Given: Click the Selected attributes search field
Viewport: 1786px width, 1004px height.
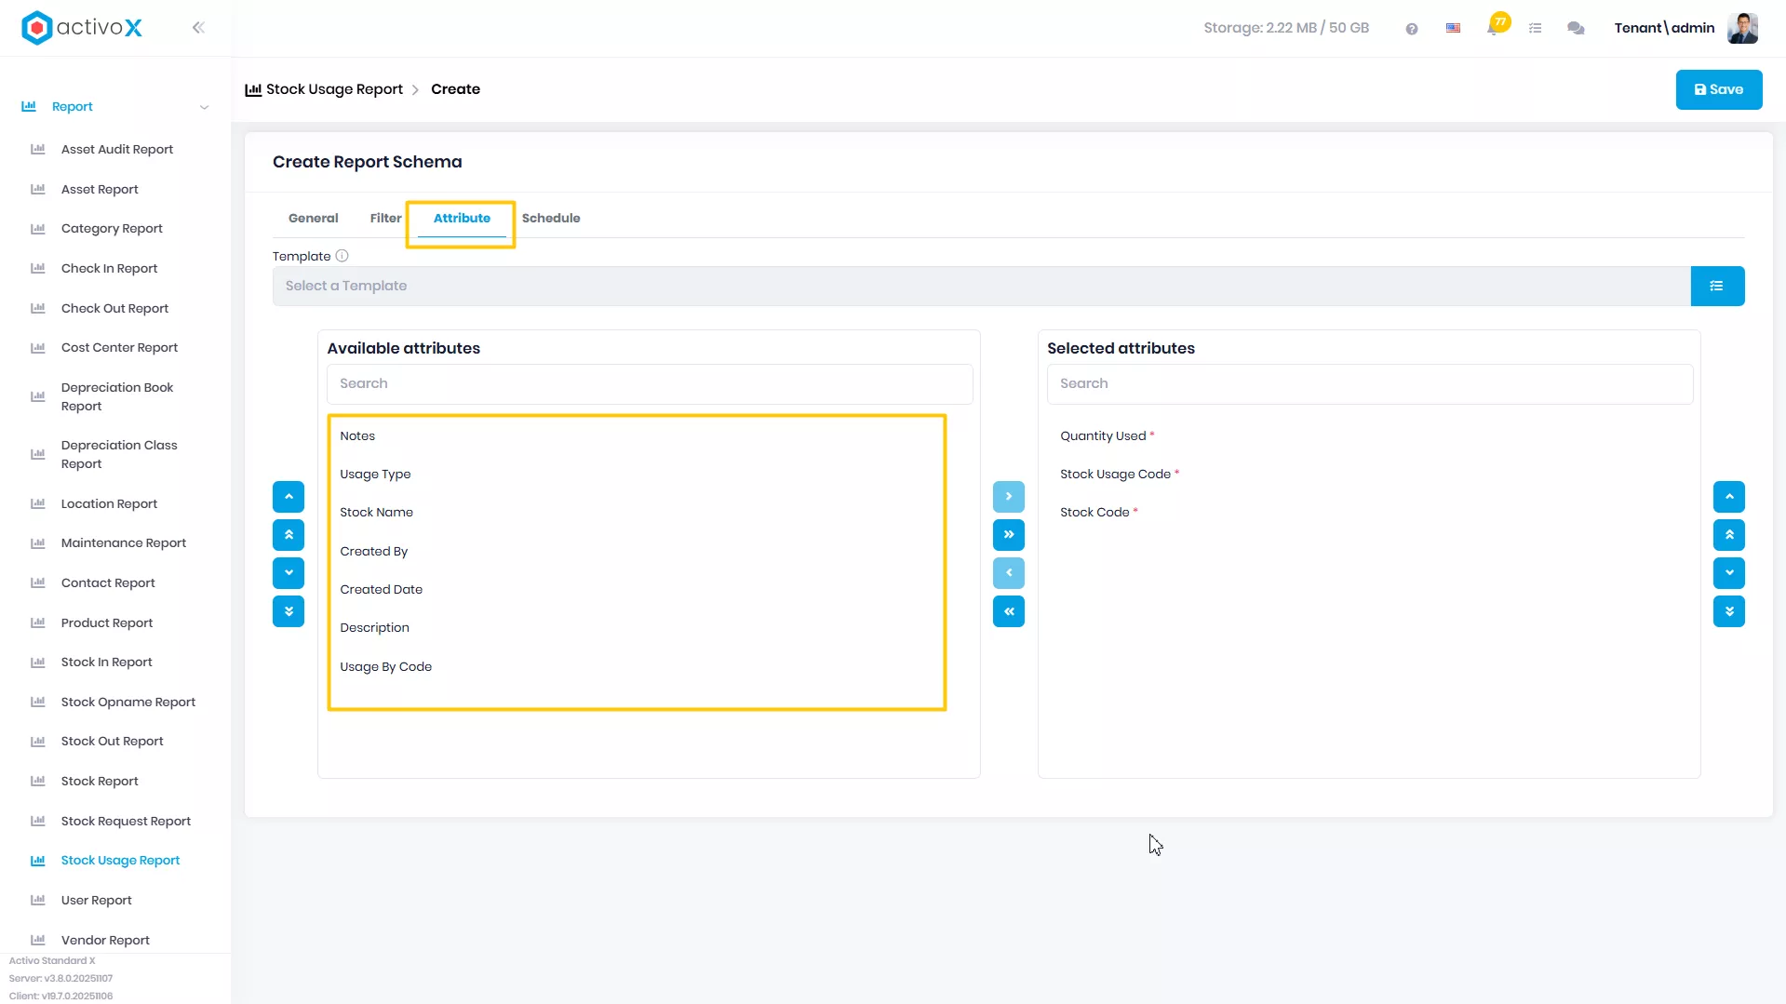Looking at the screenshot, I should 1370,384.
